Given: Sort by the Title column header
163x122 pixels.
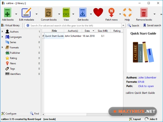Looking at the screenshot, I should tap(54, 31).
